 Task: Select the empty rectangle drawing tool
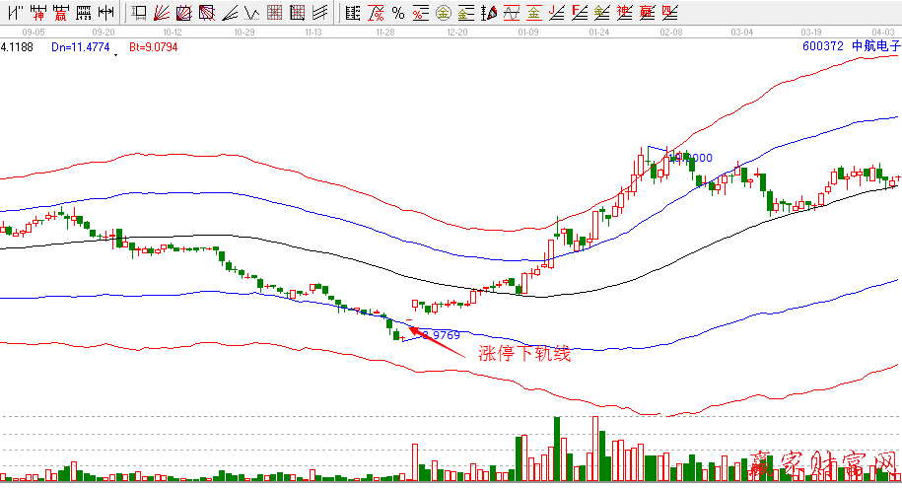(x=138, y=14)
